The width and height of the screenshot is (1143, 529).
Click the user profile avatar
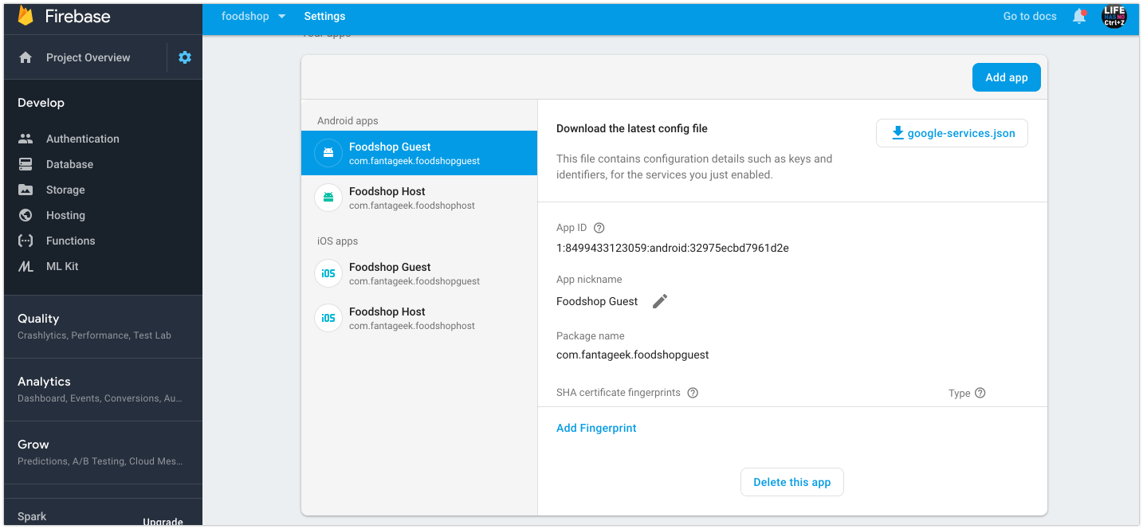point(1114,16)
